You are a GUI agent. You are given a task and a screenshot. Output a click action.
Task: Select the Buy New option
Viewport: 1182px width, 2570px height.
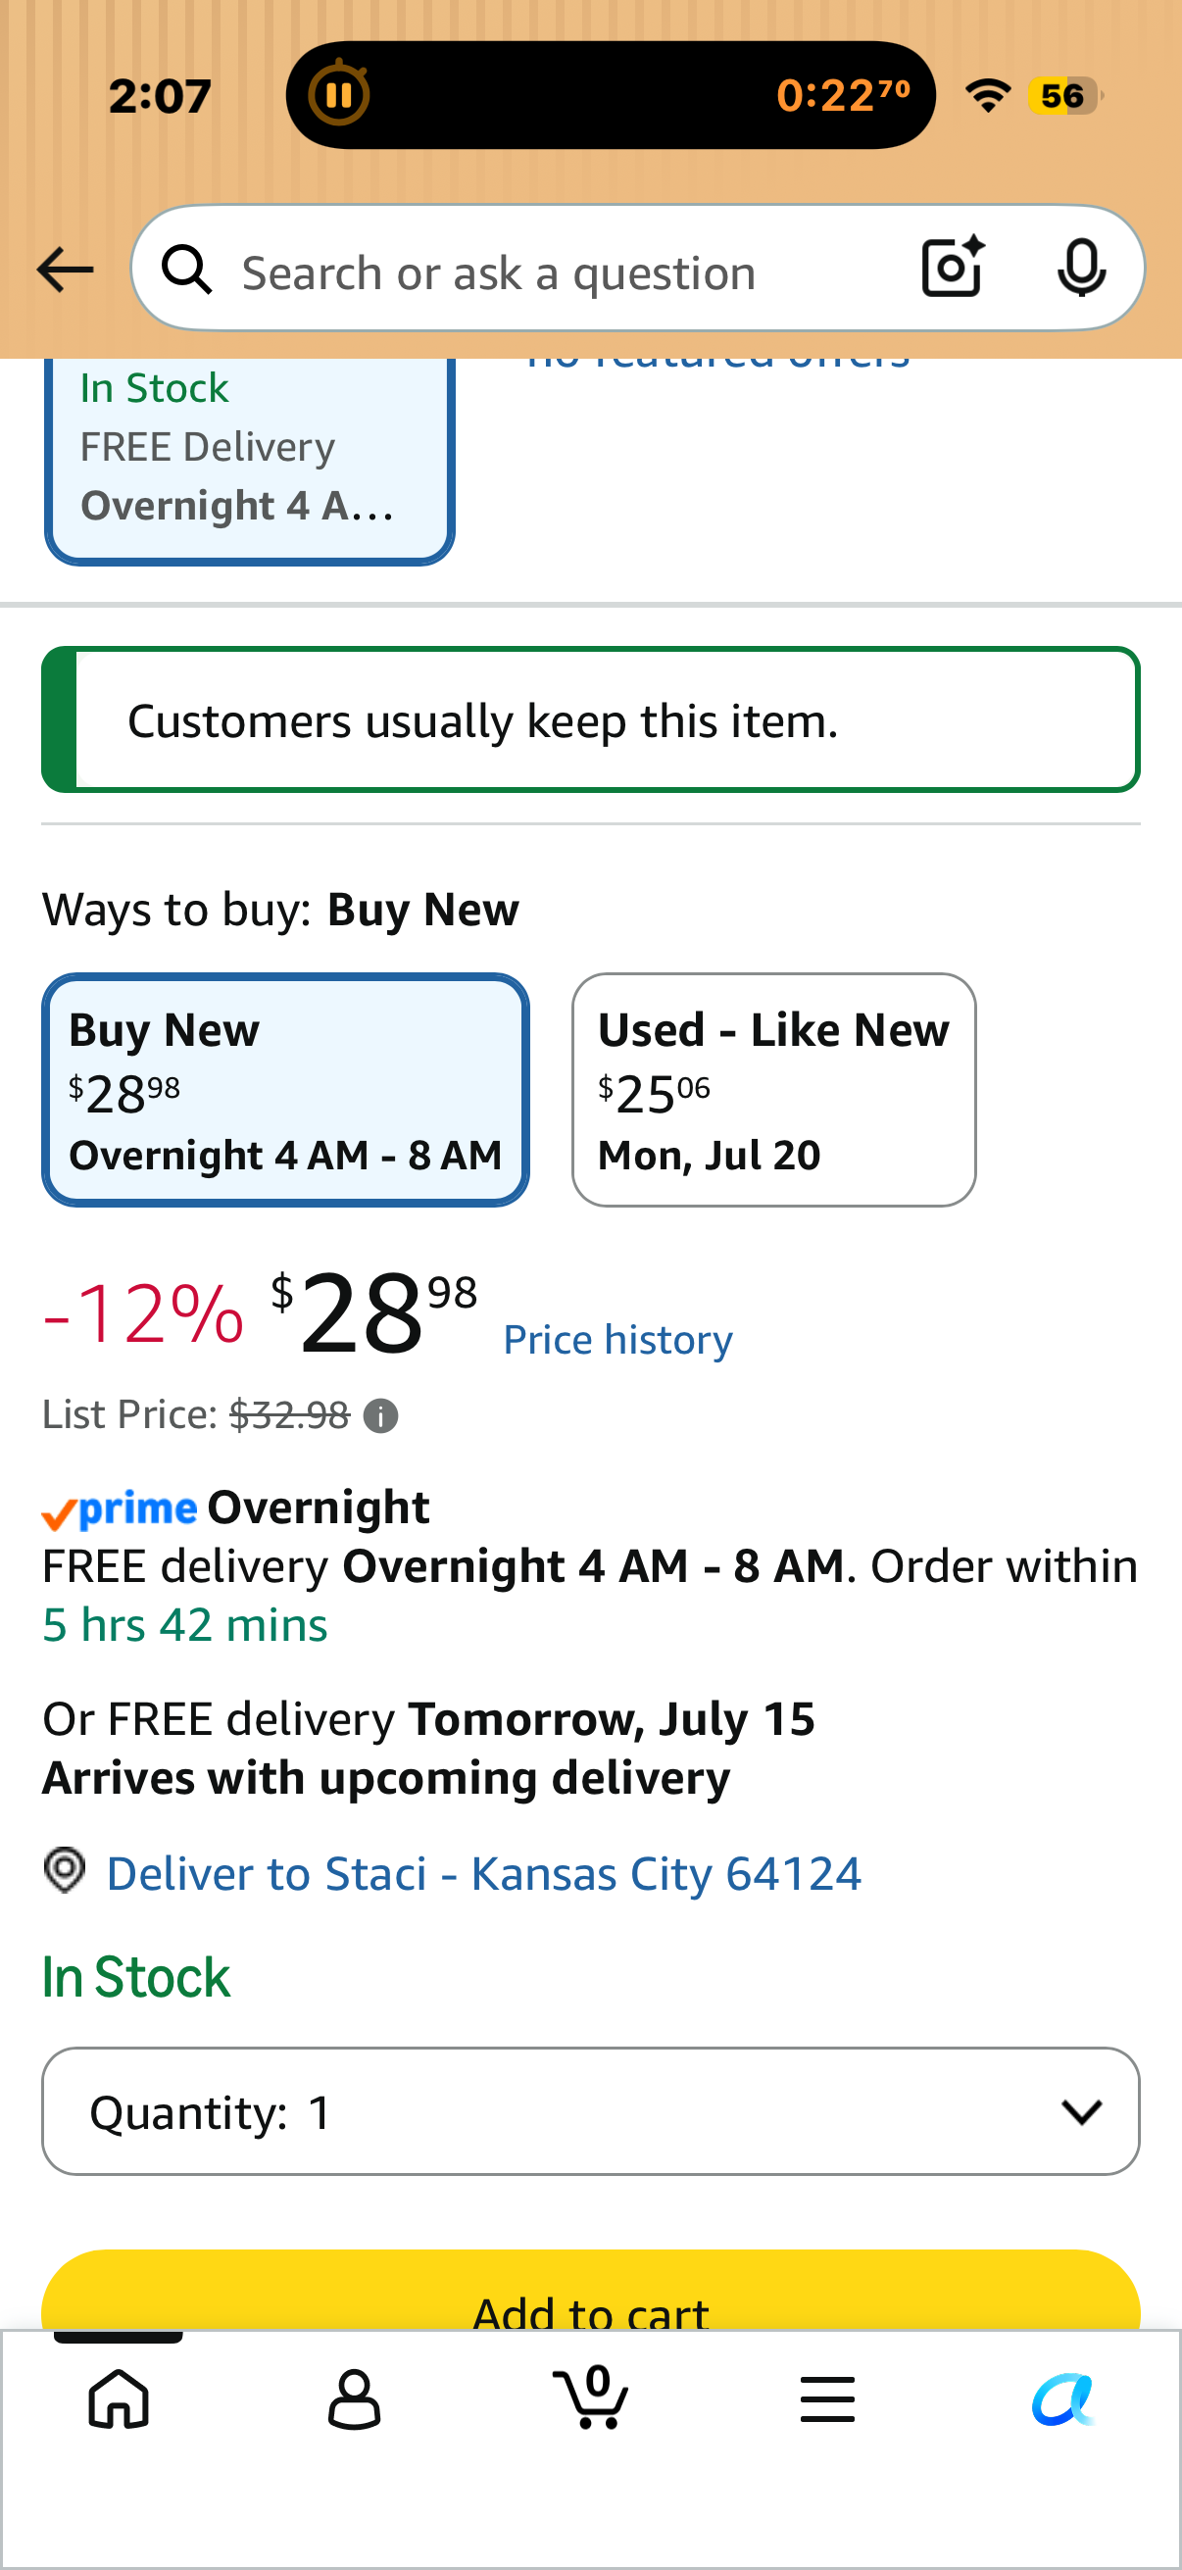pos(285,1090)
